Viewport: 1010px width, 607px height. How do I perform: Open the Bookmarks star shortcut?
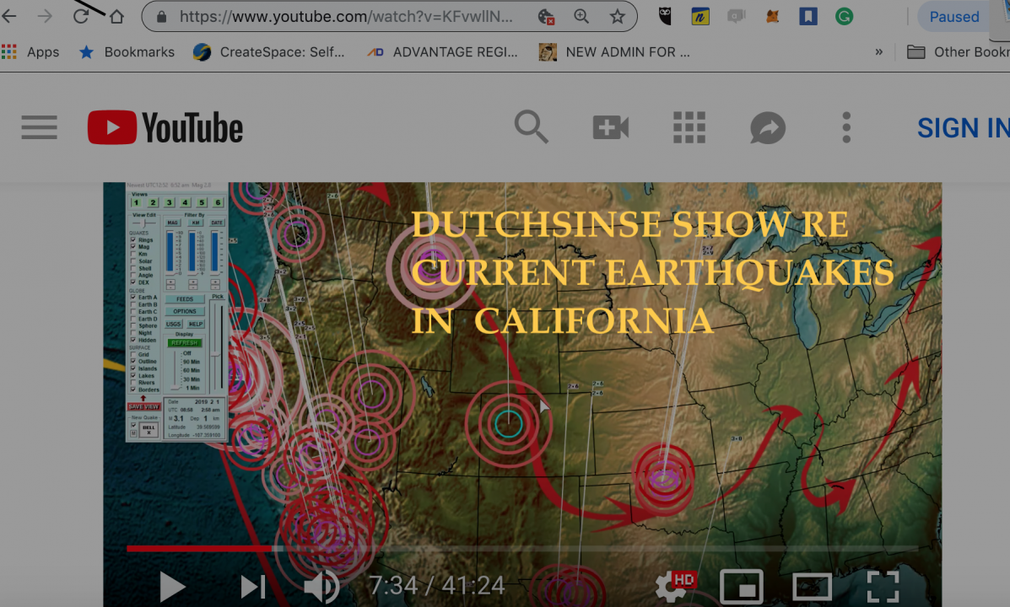point(127,52)
